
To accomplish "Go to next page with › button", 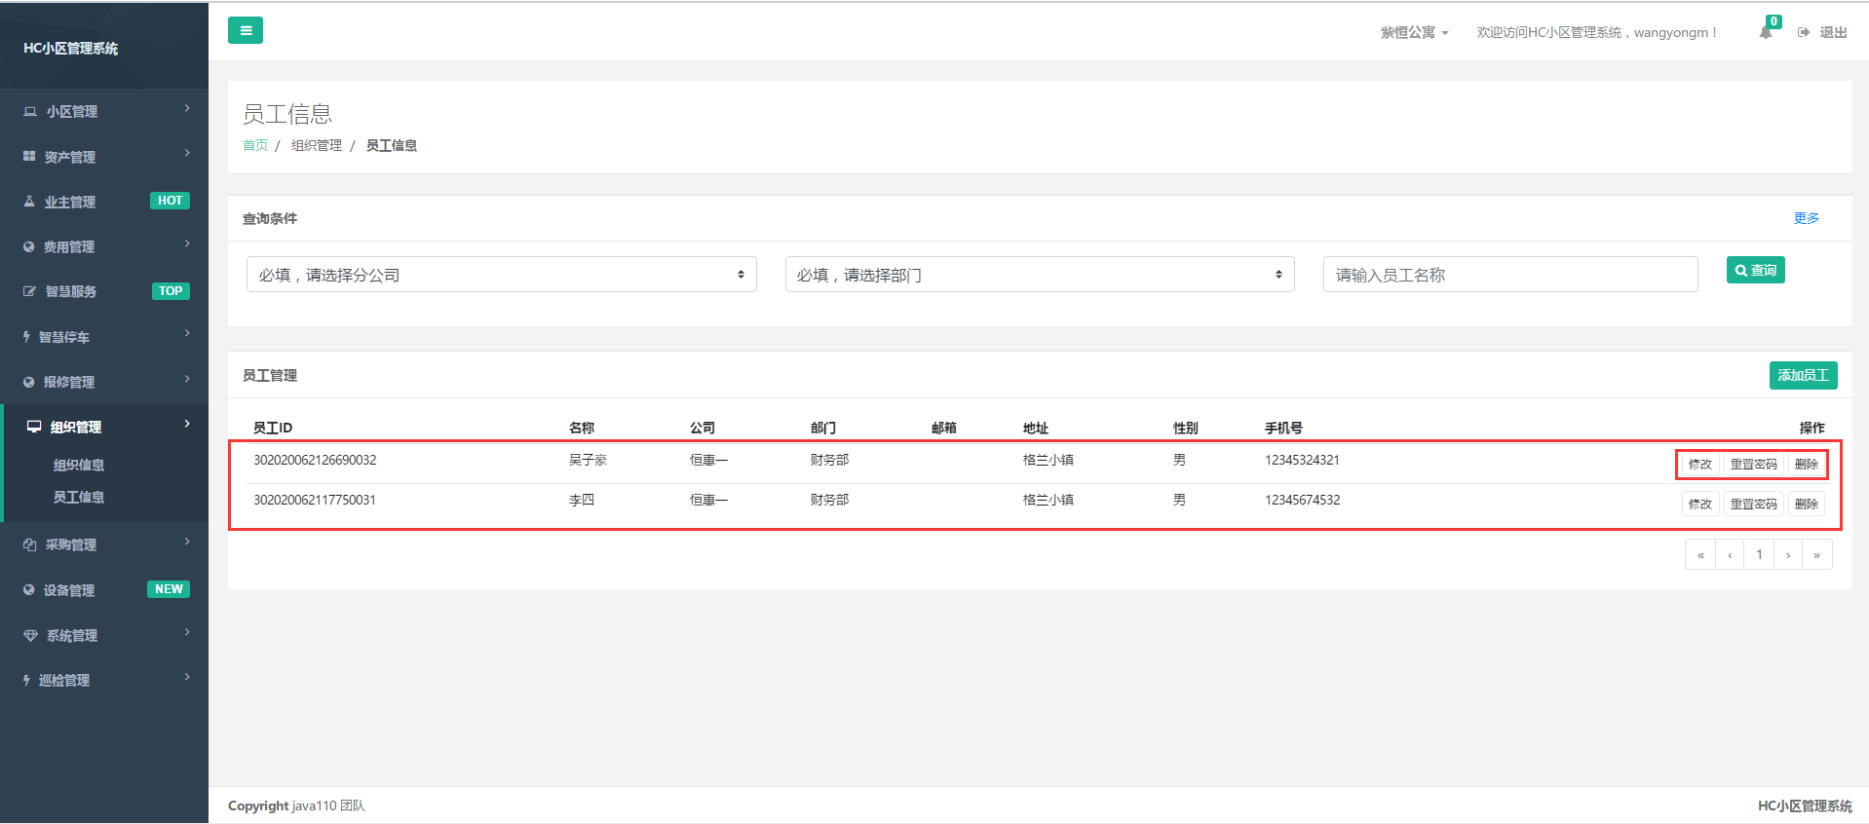I will point(1788,554).
